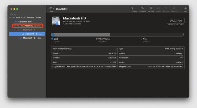This screenshot has height=108, width=197.
Task: Click the Macintosh HD heading text
Action: 74,18
